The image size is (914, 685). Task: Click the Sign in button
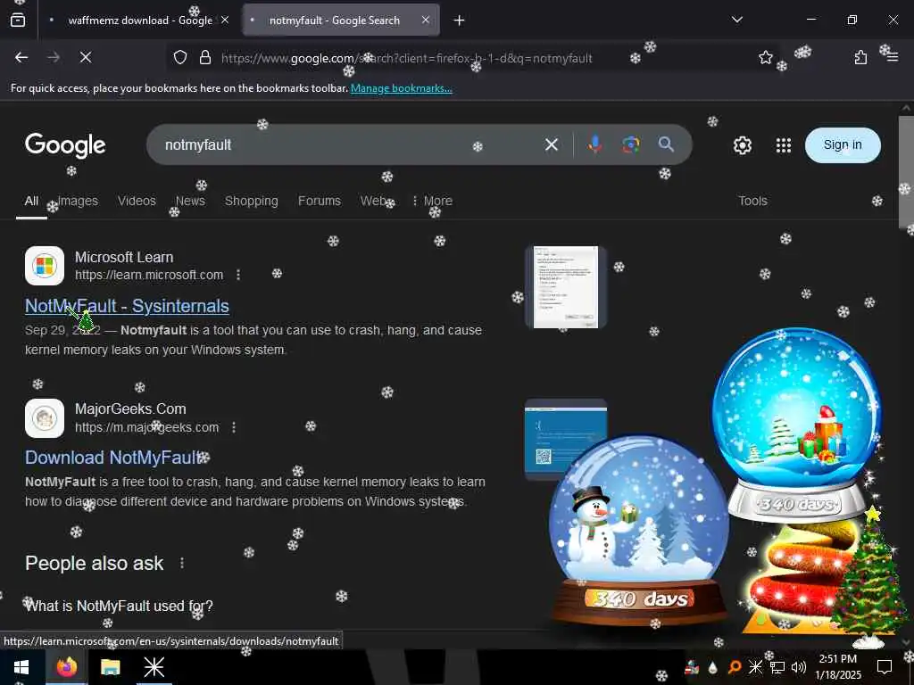[x=843, y=145]
